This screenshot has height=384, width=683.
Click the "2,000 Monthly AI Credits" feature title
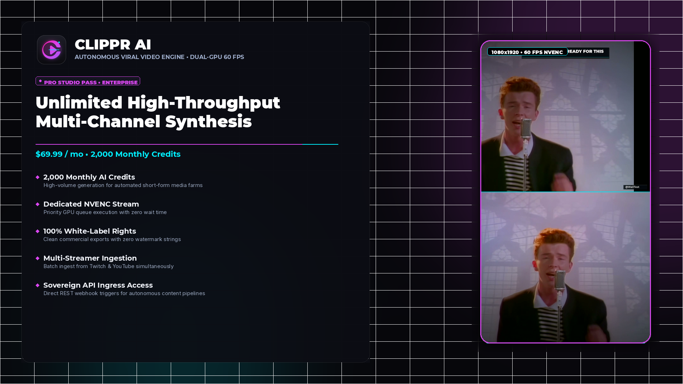tap(89, 177)
